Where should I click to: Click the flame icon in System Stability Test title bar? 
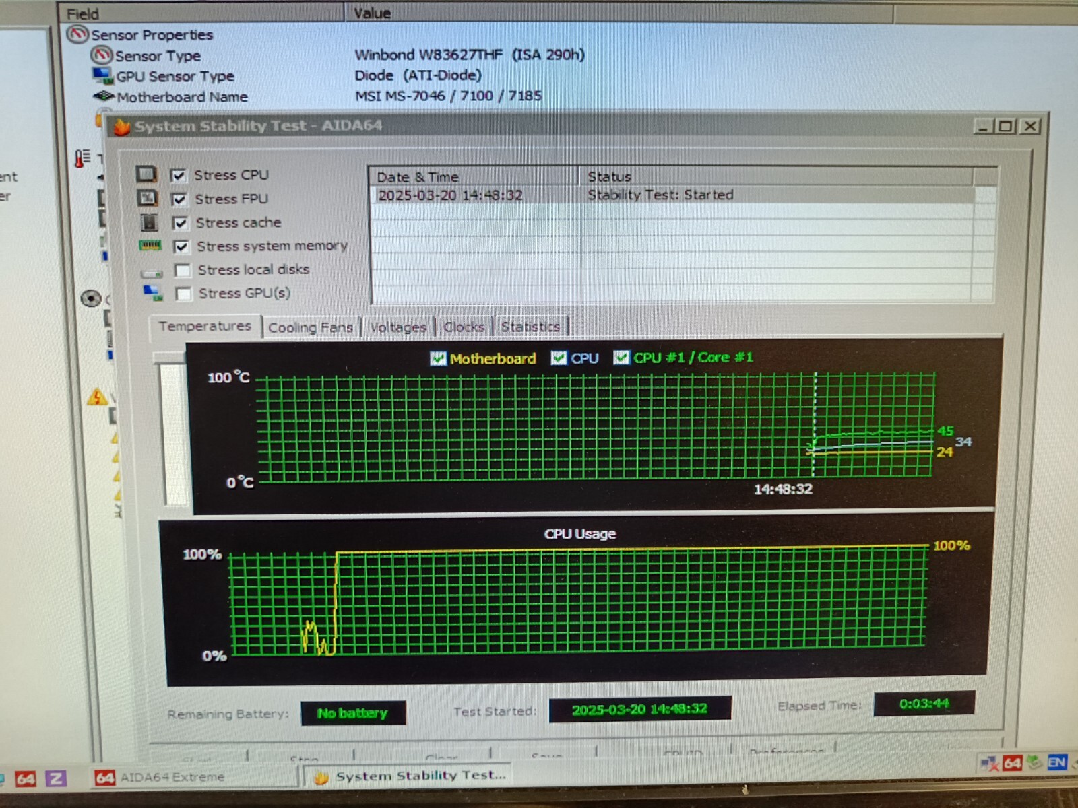[121, 127]
